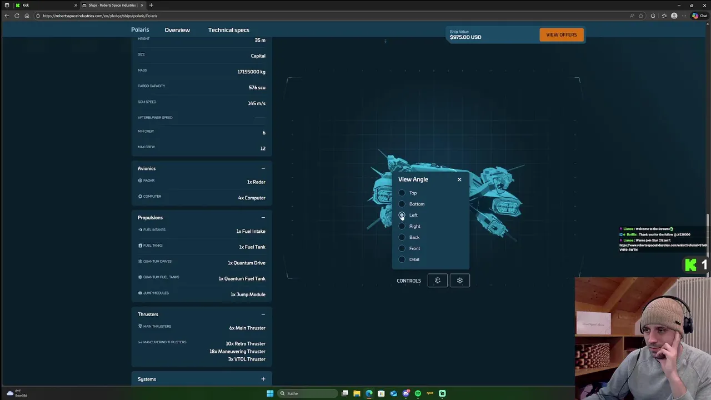Close the View Angle popup
The height and width of the screenshot is (400, 711).
tap(459, 179)
